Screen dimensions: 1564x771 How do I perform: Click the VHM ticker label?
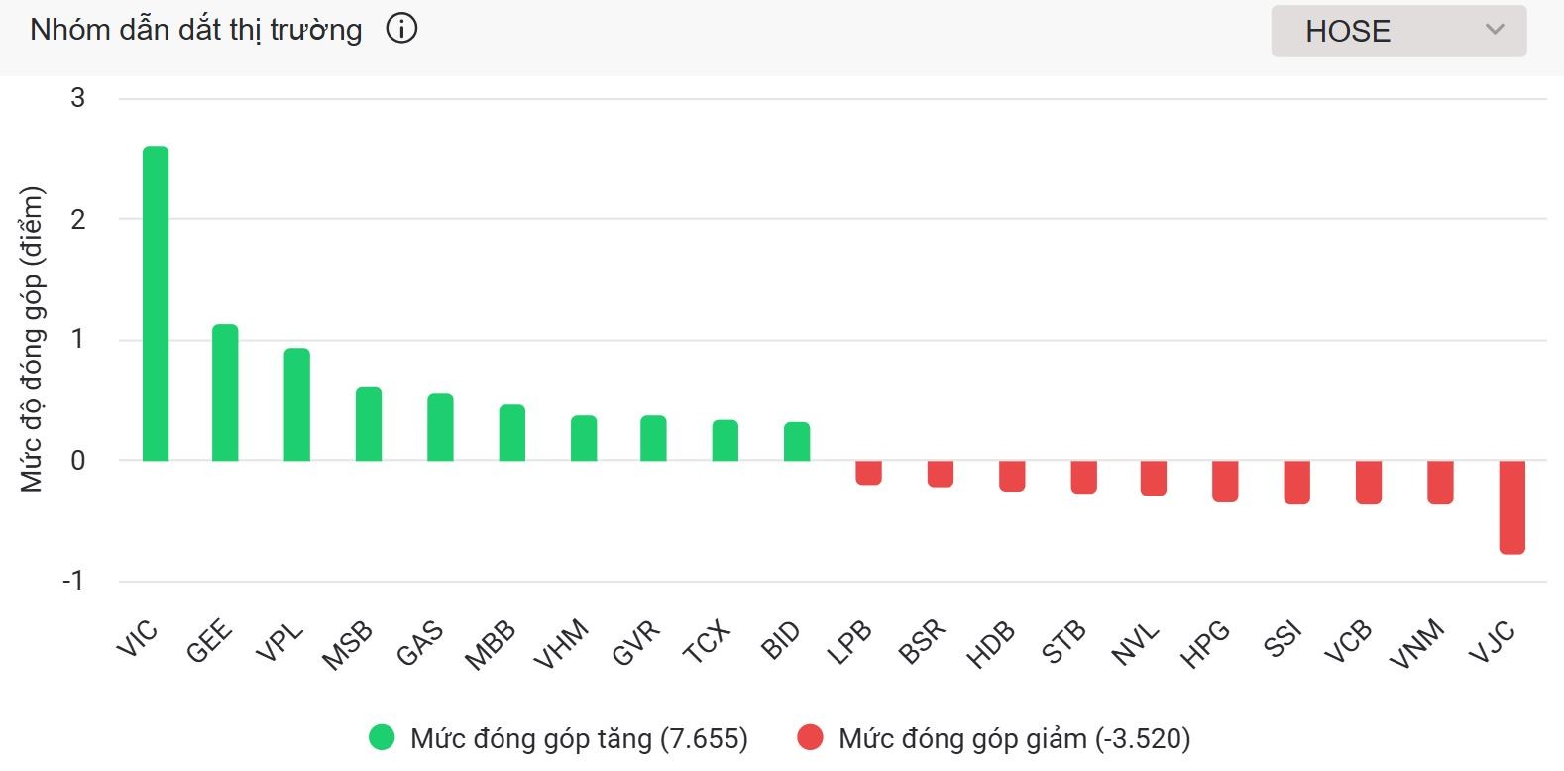561,644
